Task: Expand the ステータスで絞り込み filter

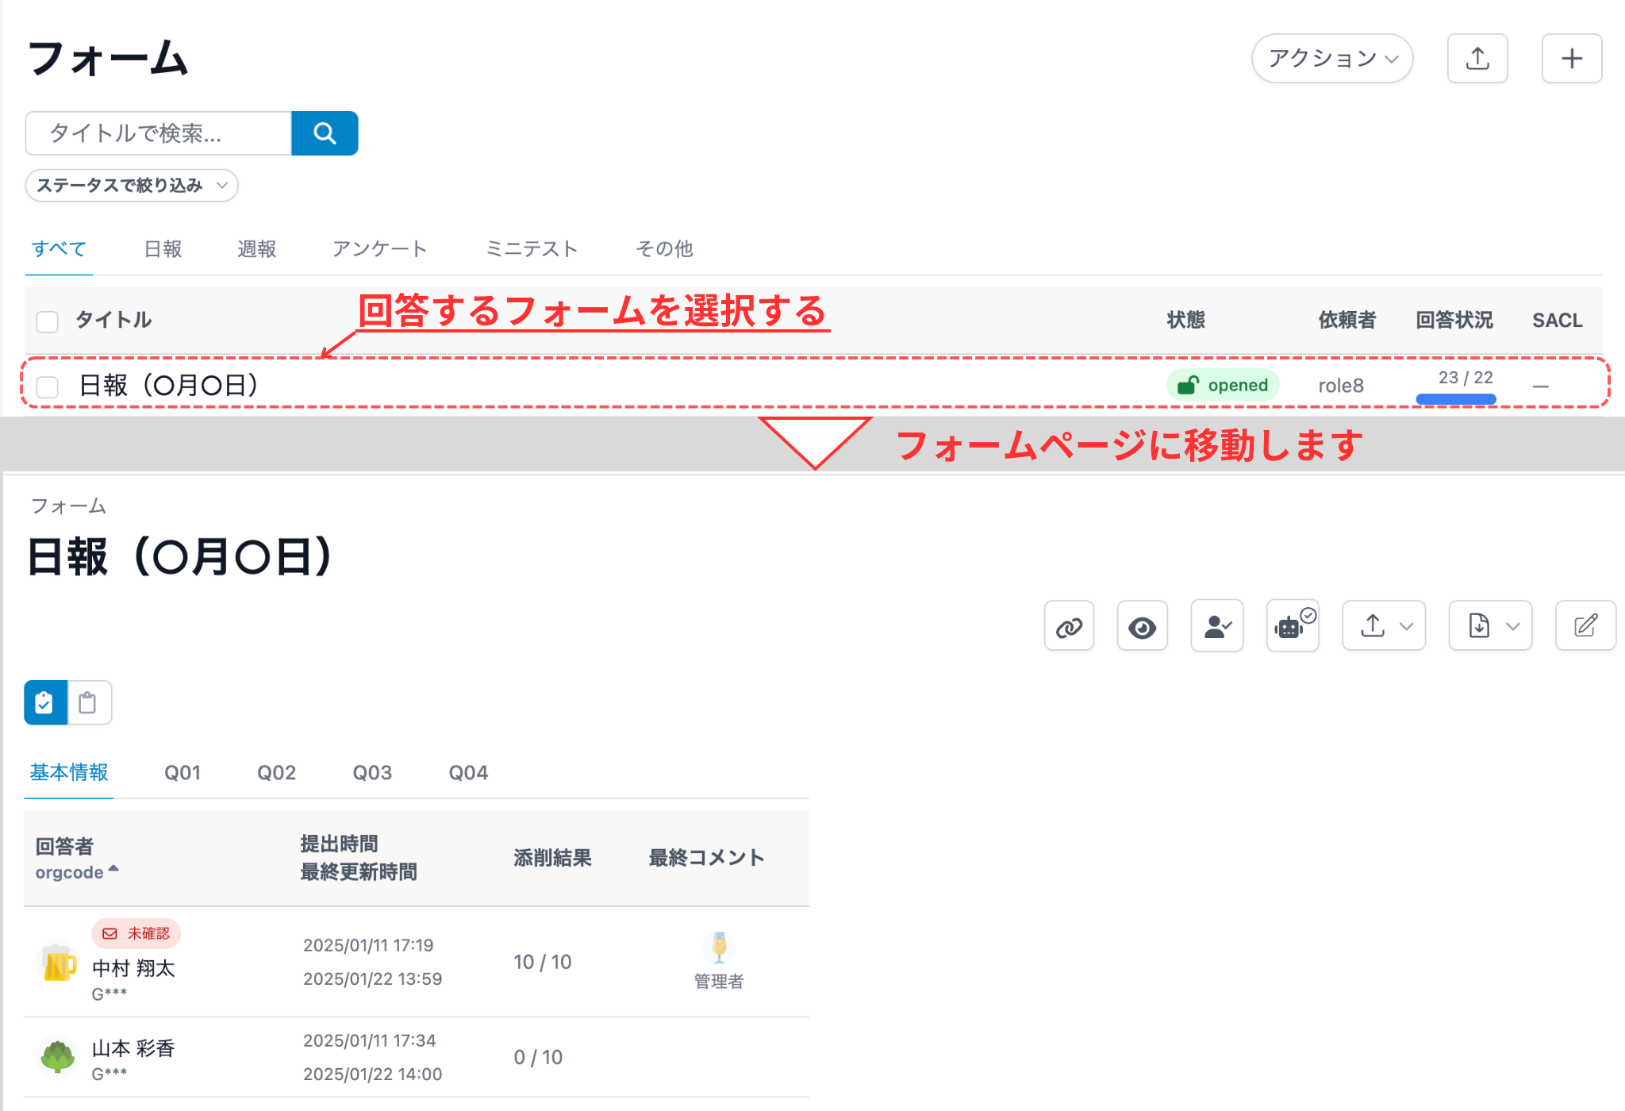Action: [x=131, y=185]
